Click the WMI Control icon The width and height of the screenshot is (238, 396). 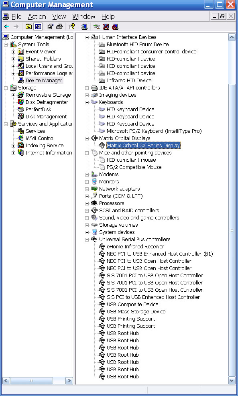[x=21, y=138]
